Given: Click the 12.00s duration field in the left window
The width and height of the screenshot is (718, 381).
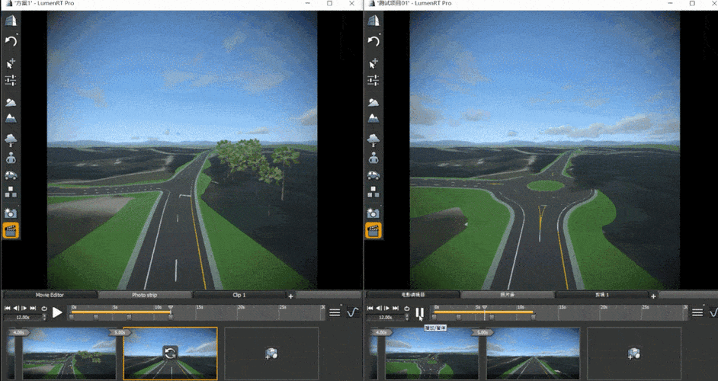Looking at the screenshot, I should [x=23, y=317].
